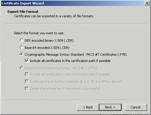Check Delete the private key if export successful
The width and height of the screenshot is (151, 115).
[27, 89]
